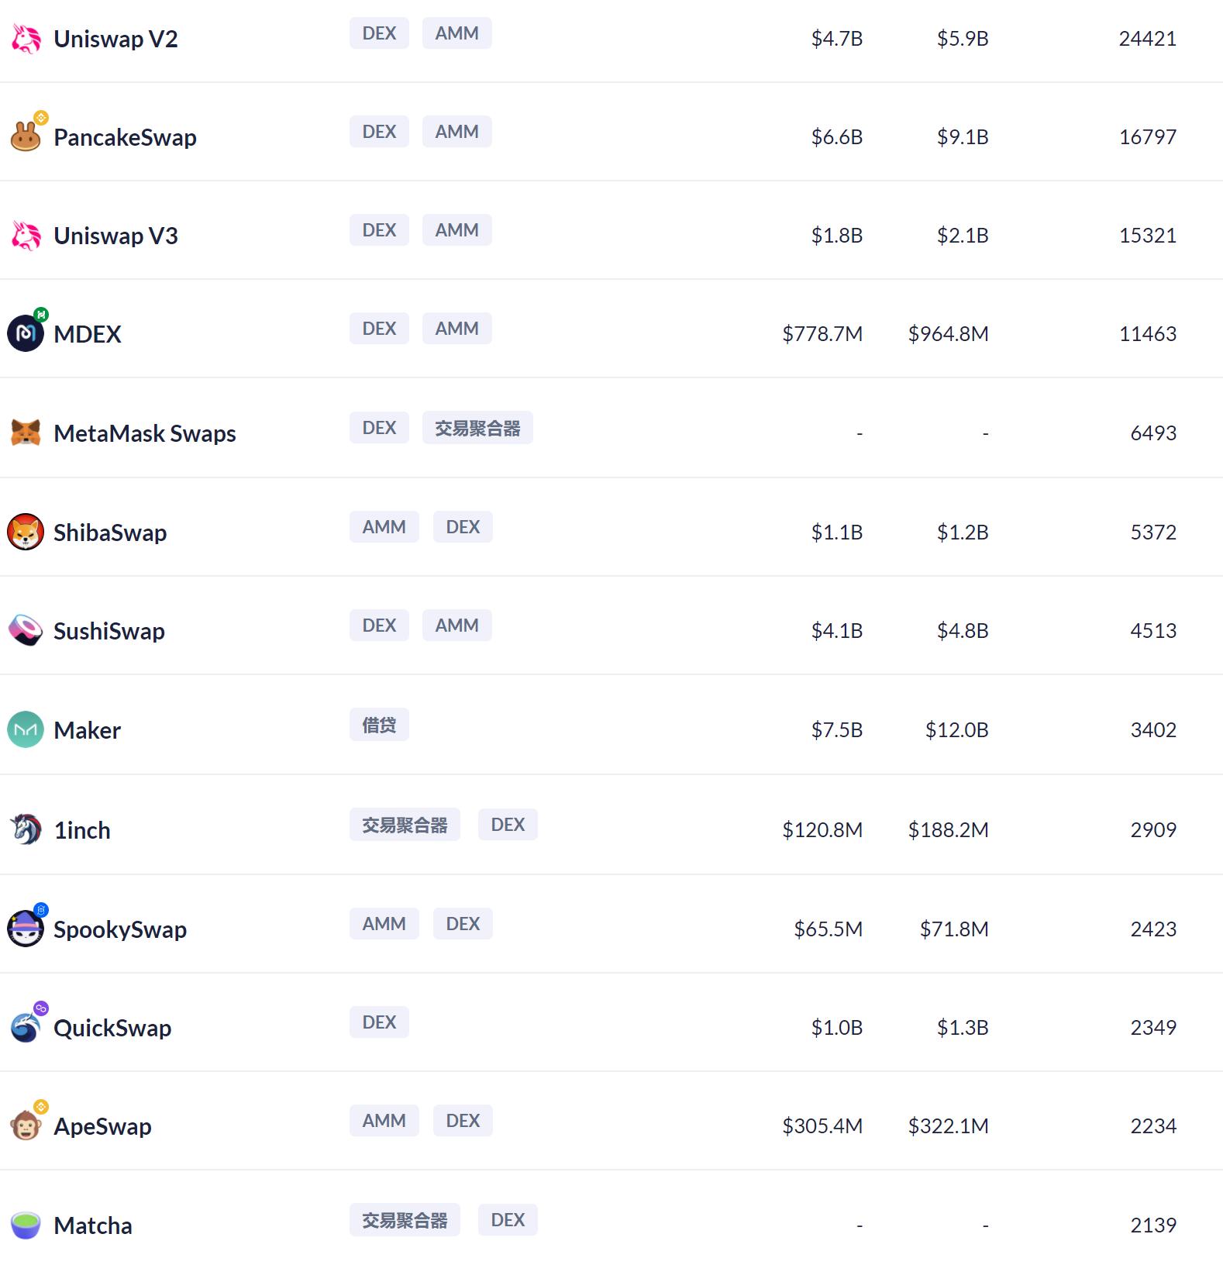Screen dimensions: 1223x1265
Task: Click the 交易聚合器 tag on 1inch
Action: point(405,825)
